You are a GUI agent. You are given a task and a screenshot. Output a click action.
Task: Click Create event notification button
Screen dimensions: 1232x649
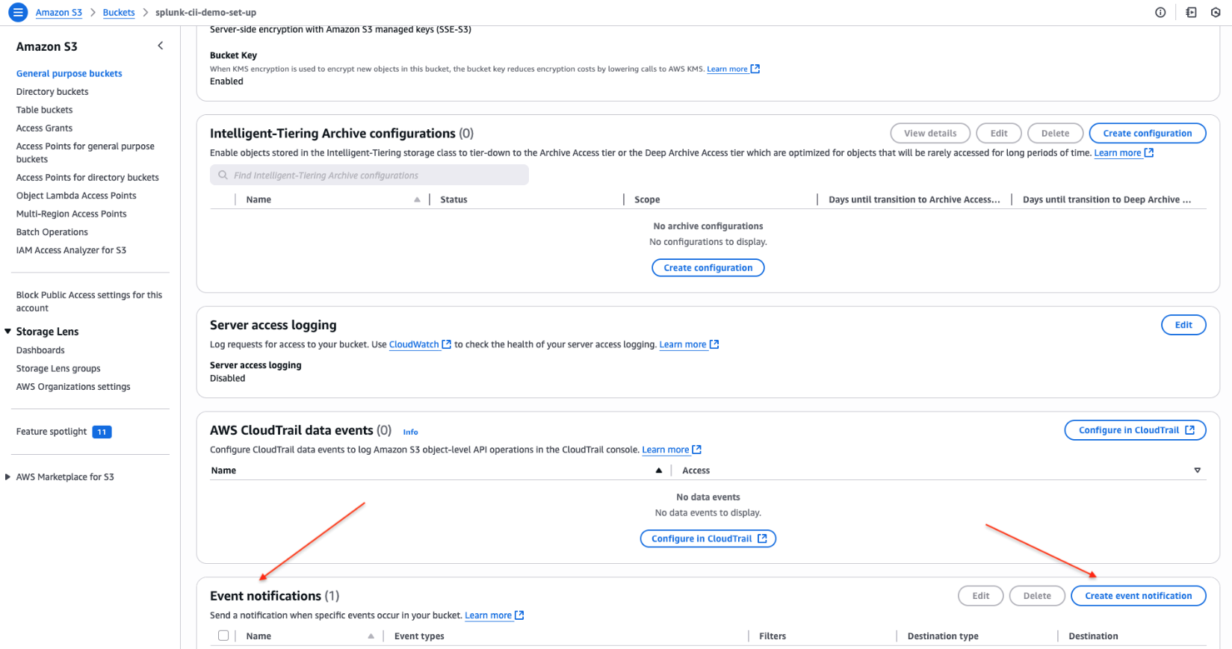tap(1138, 596)
